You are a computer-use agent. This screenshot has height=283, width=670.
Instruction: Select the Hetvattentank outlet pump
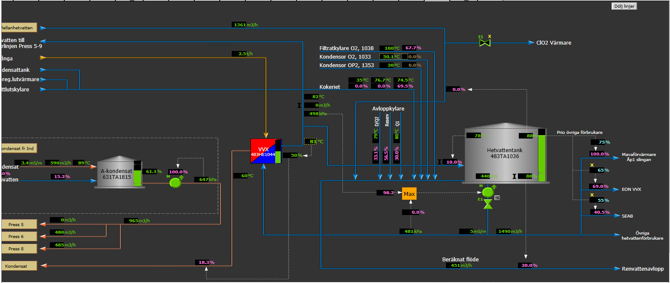pos(488,192)
